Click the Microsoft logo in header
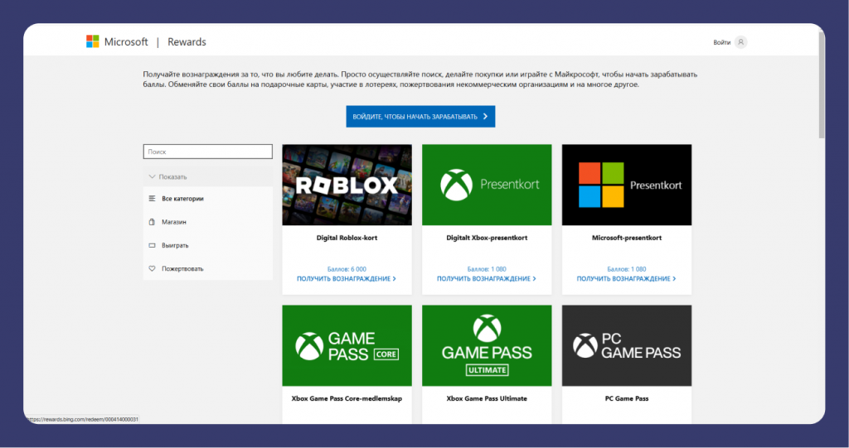The image size is (849, 448). click(x=93, y=41)
